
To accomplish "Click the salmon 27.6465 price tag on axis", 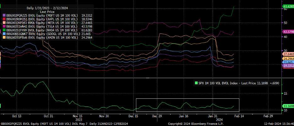I will coord(288,54).
